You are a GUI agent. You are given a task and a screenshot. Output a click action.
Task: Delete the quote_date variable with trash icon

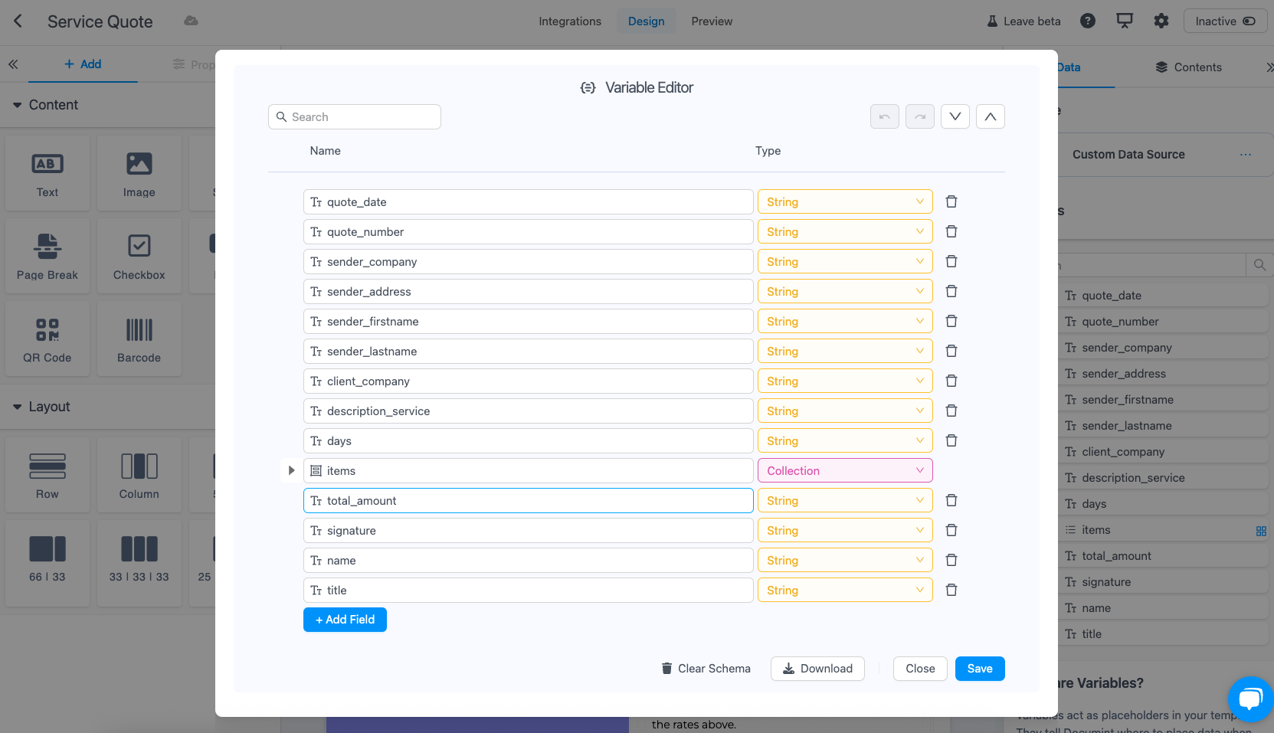click(951, 201)
